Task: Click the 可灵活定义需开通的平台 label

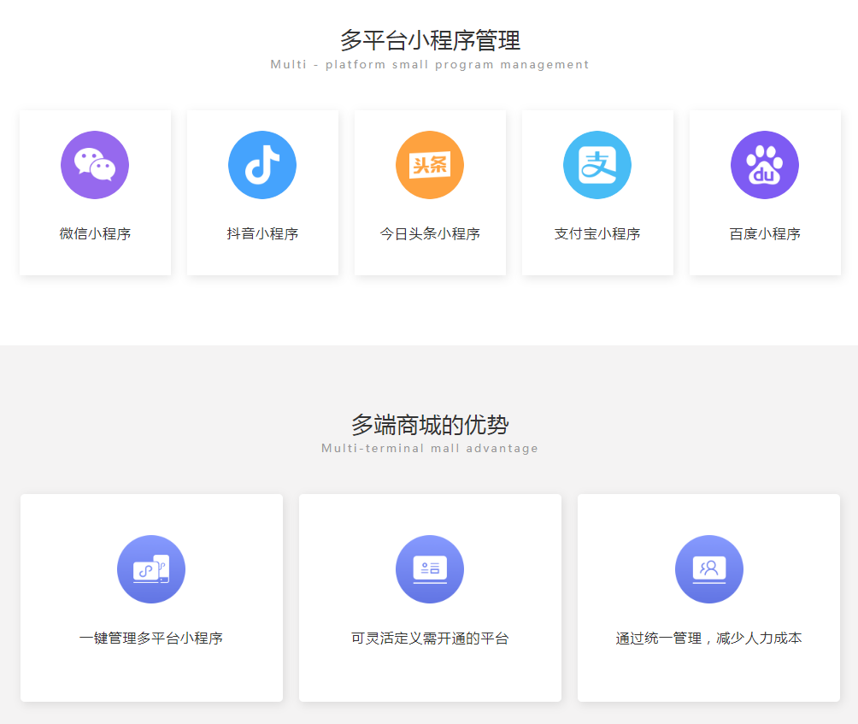Action: point(430,636)
